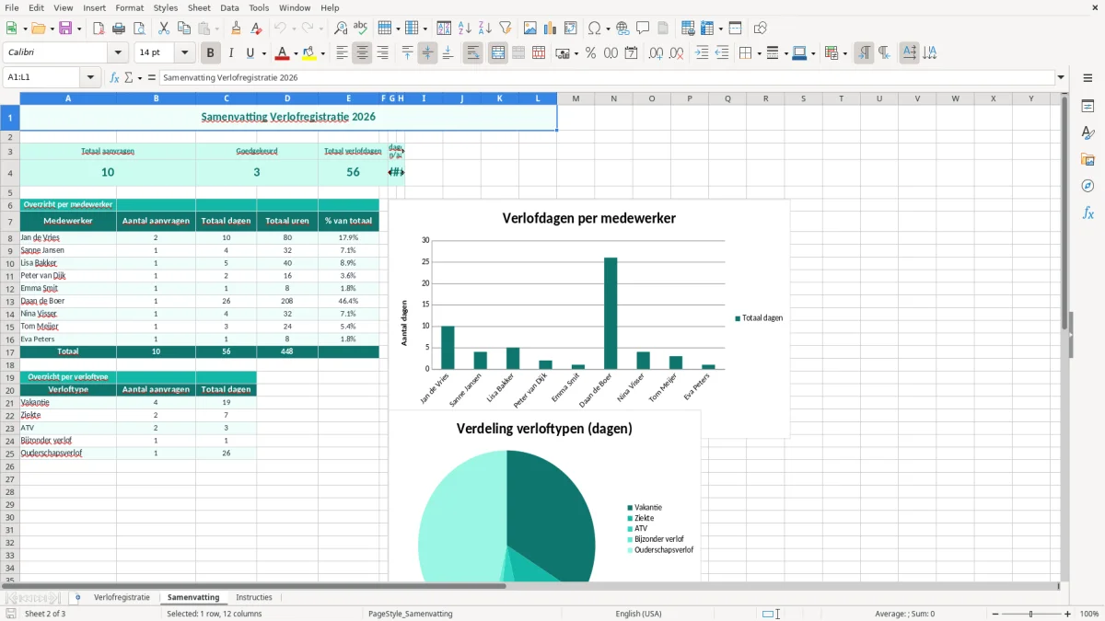Click the Cut scissors icon
Image resolution: width=1105 pixels, height=621 pixels.
(164, 29)
